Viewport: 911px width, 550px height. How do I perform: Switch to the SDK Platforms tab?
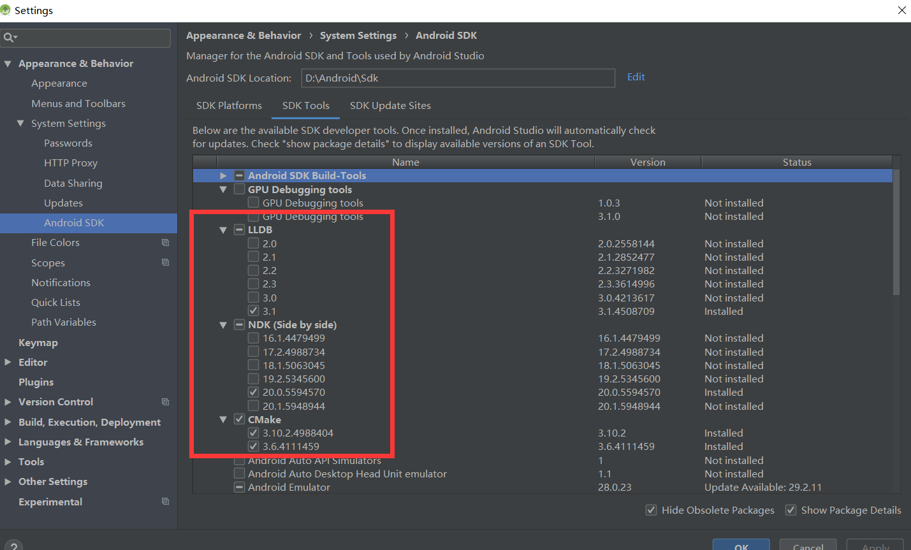(229, 106)
